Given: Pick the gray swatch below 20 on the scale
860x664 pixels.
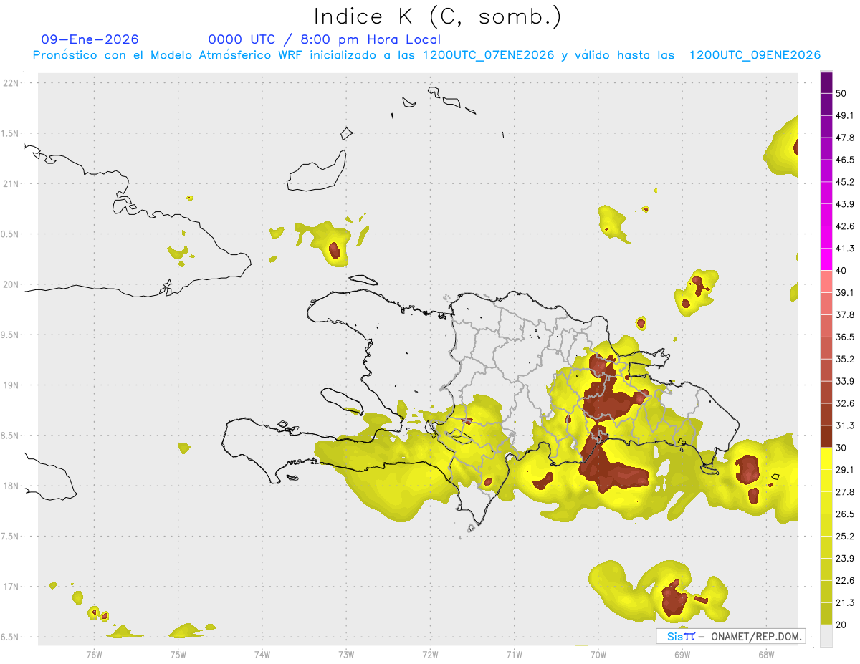Looking at the screenshot, I should (827, 636).
